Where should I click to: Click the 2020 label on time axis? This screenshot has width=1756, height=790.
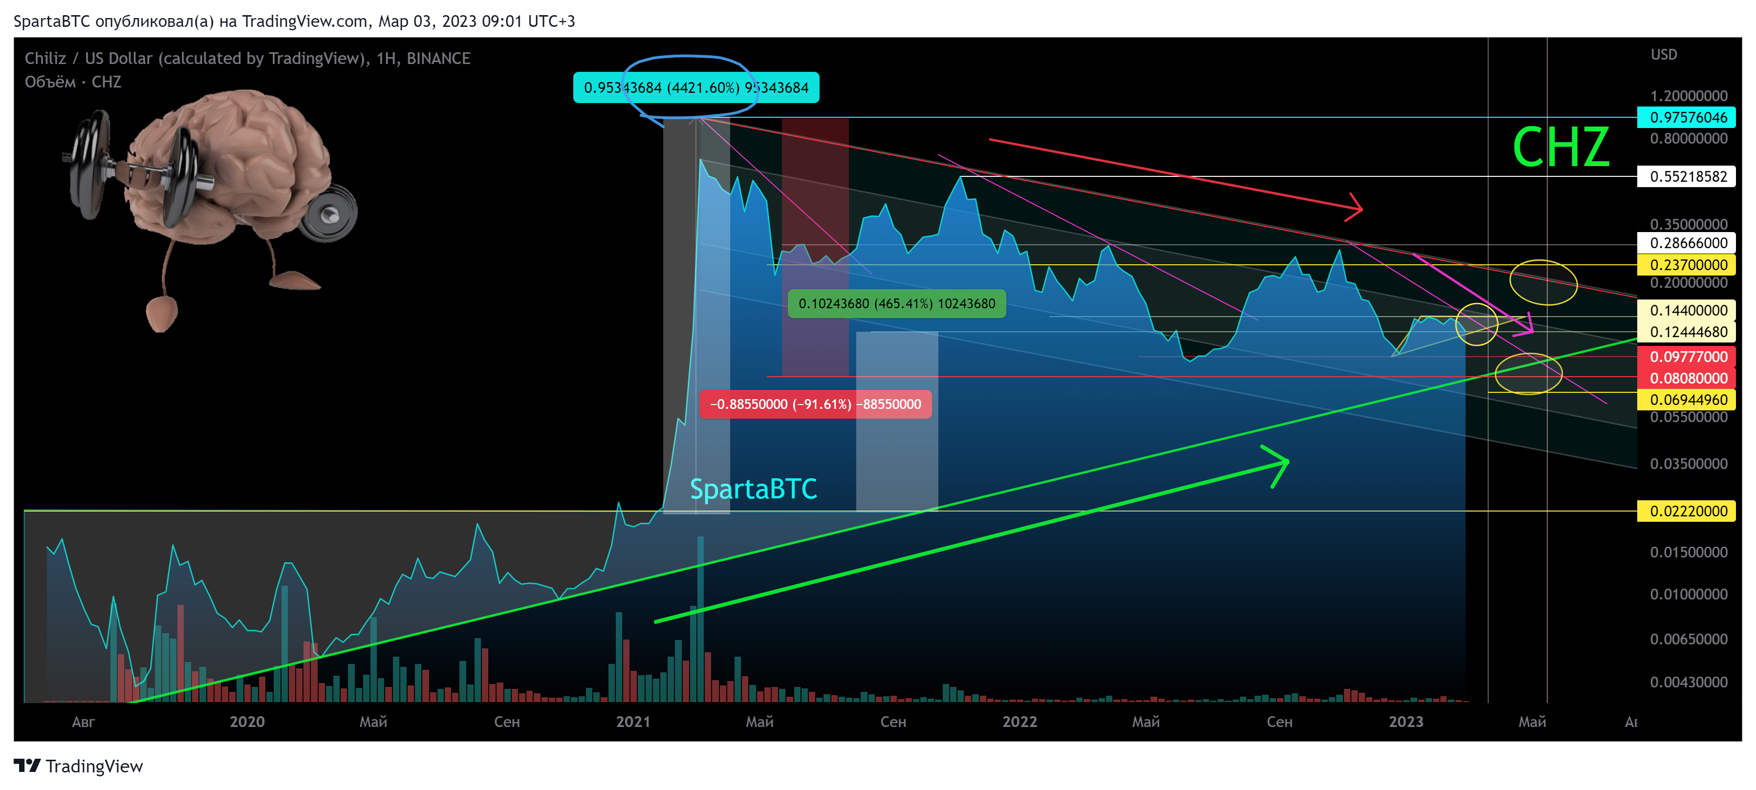click(247, 722)
